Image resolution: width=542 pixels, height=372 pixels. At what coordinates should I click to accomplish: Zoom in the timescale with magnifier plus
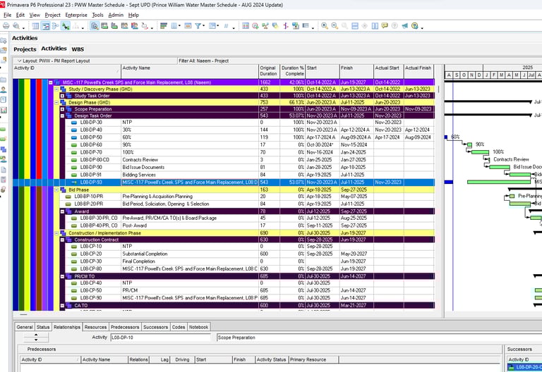tap(324, 26)
